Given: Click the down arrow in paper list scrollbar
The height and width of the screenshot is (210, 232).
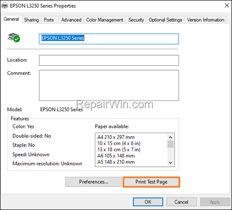Looking at the screenshot, I should (x=170, y=162).
